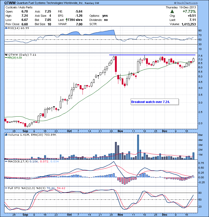Click the 7.5 label on price axis
The height and width of the screenshot is (217, 209).
[x=200, y=56]
